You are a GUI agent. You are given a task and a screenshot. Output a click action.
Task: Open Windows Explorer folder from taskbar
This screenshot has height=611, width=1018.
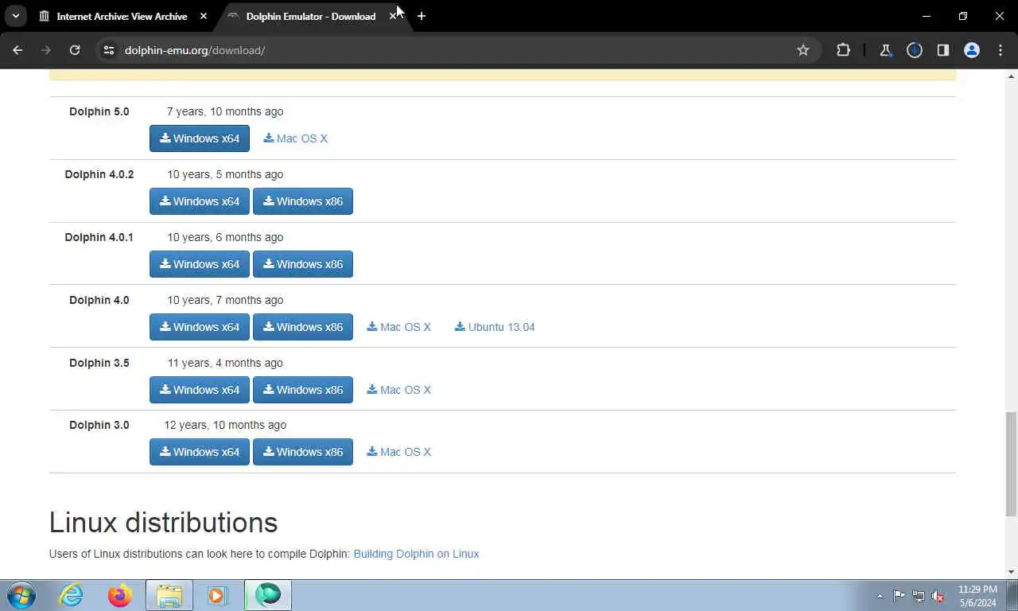tap(169, 595)
